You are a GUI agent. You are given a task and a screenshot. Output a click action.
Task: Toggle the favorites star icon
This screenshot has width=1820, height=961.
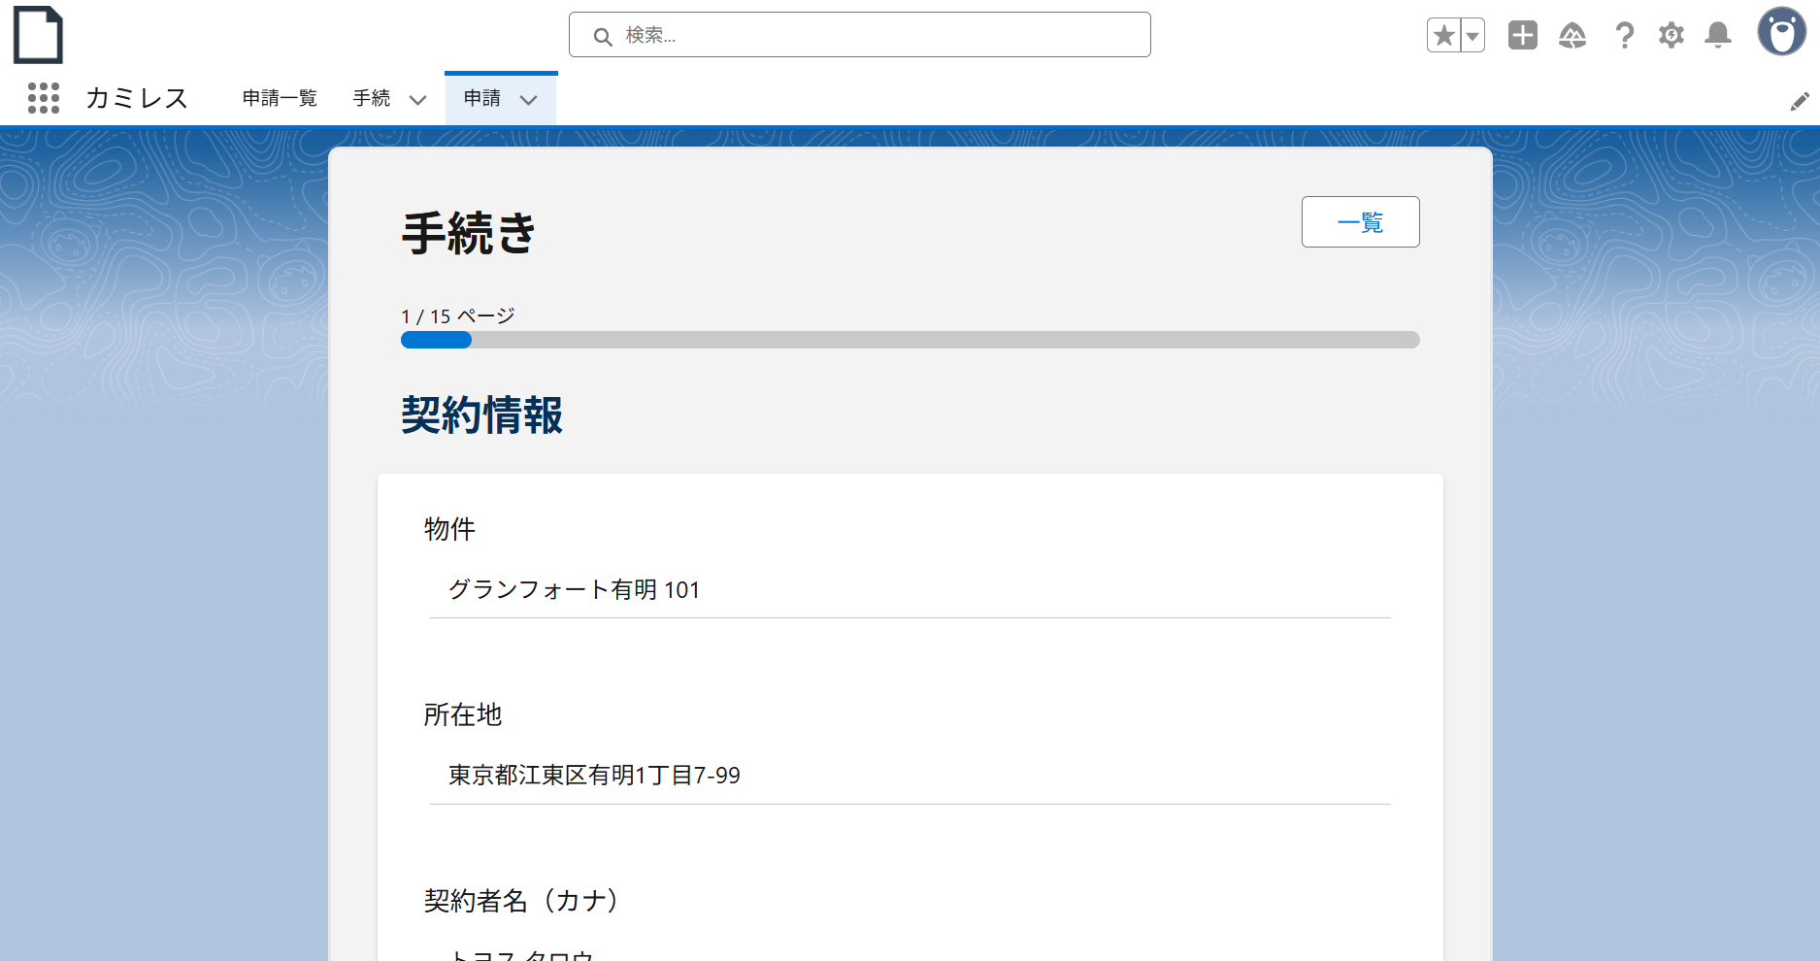(1443, 34)
